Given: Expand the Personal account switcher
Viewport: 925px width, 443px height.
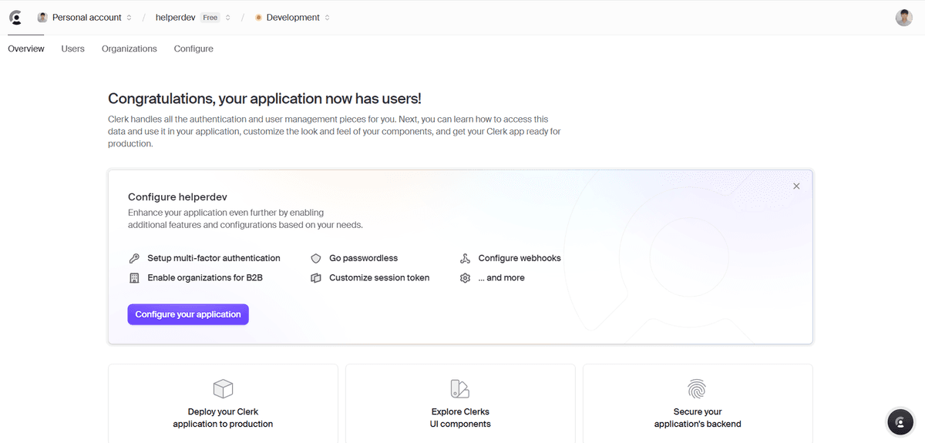Looking at the screenshot, I should pyautogui.click(x=85, y=18).
